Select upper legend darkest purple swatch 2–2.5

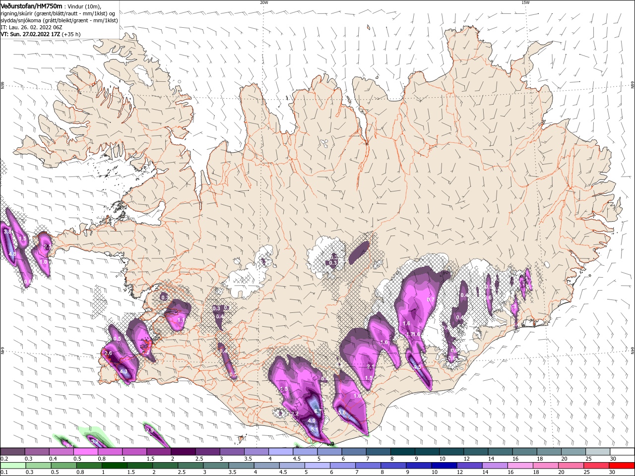point(183,452)
